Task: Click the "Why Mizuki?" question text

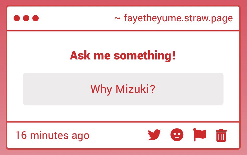Action: (x=123, y=89)
